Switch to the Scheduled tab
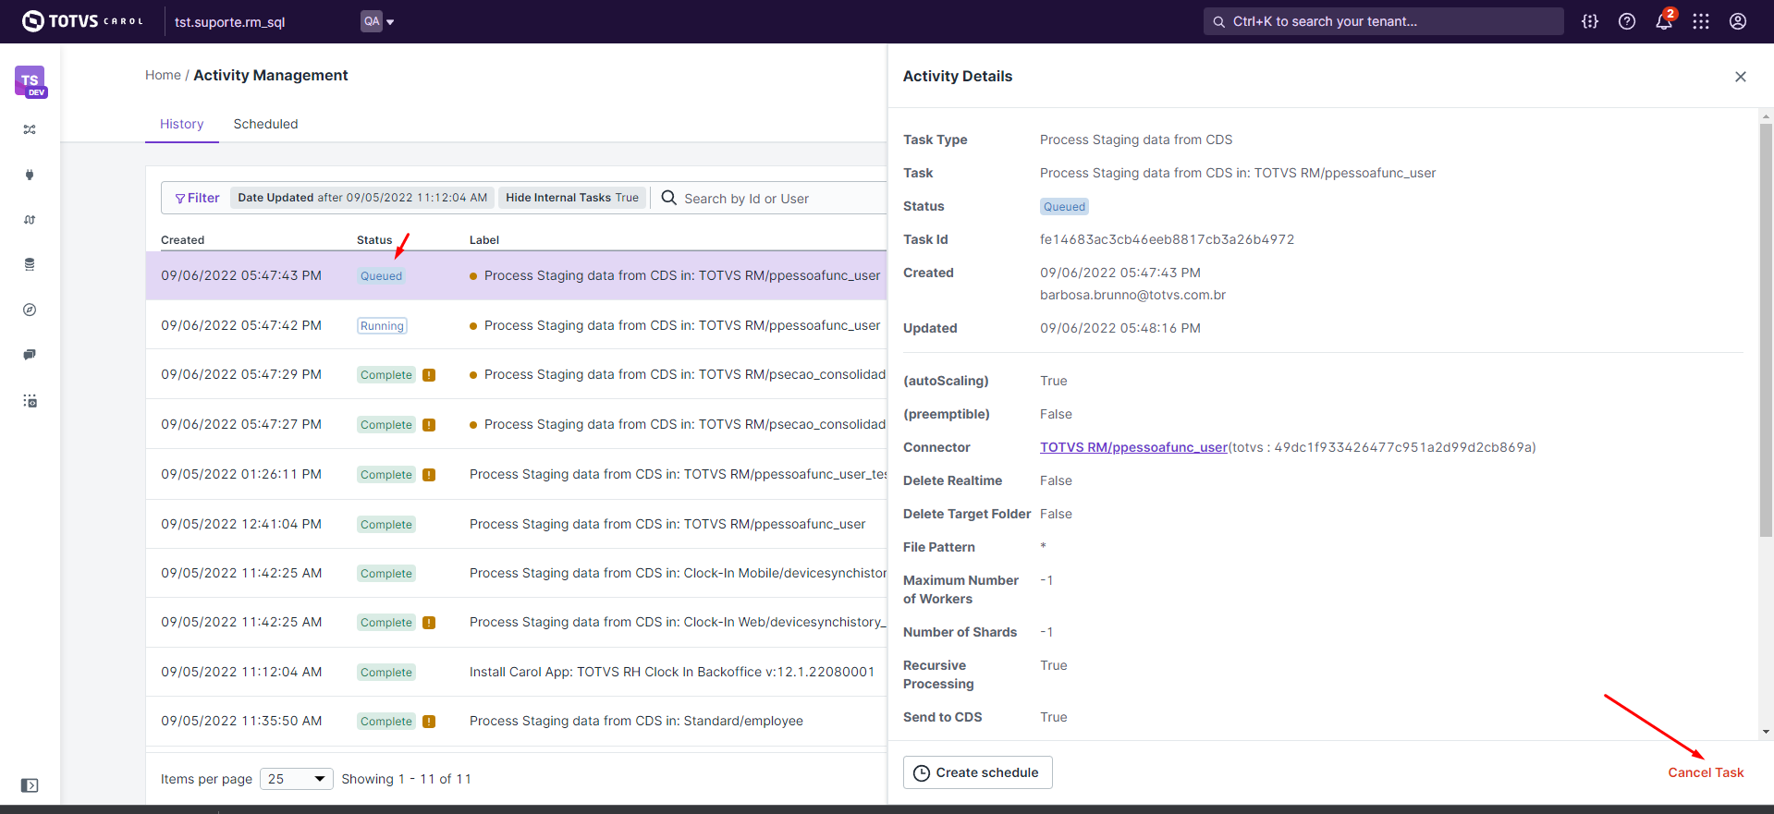The image size is (1774, 814). tap(265, 124)
